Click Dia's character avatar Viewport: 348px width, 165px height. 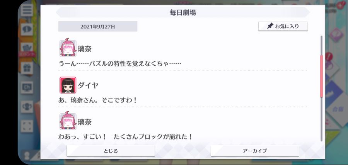pos(68,85)
